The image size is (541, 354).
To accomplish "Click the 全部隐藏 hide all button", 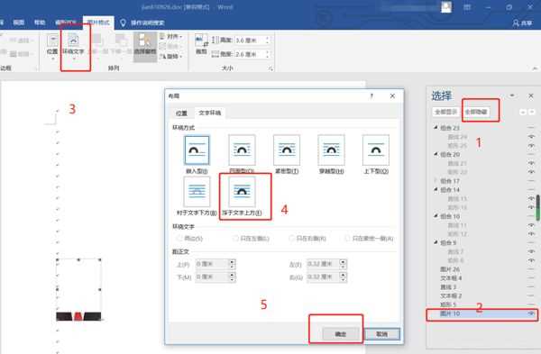I will pyautogui.click(x=476, y=112).
